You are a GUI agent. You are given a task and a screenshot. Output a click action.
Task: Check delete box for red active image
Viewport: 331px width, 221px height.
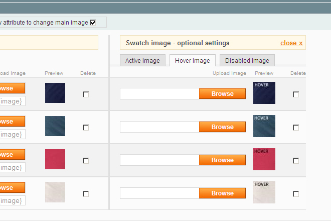86,161
